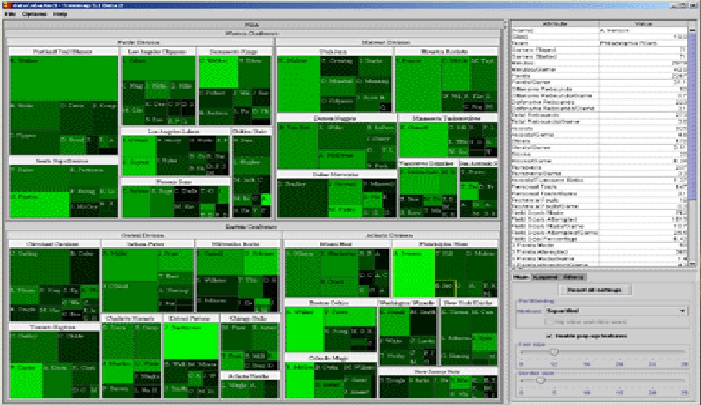Click the Indiana Pacers team header

pyautogui.click(x=147, y=244)
